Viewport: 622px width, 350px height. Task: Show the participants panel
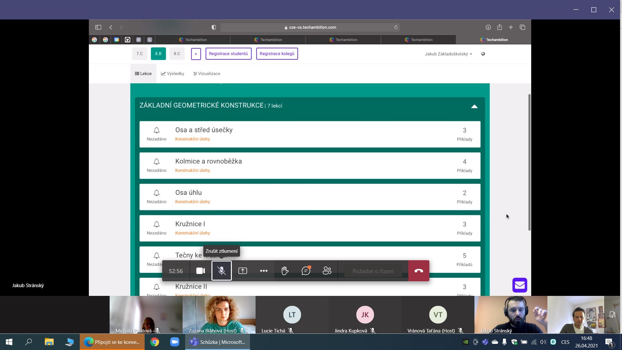point(327,271)
